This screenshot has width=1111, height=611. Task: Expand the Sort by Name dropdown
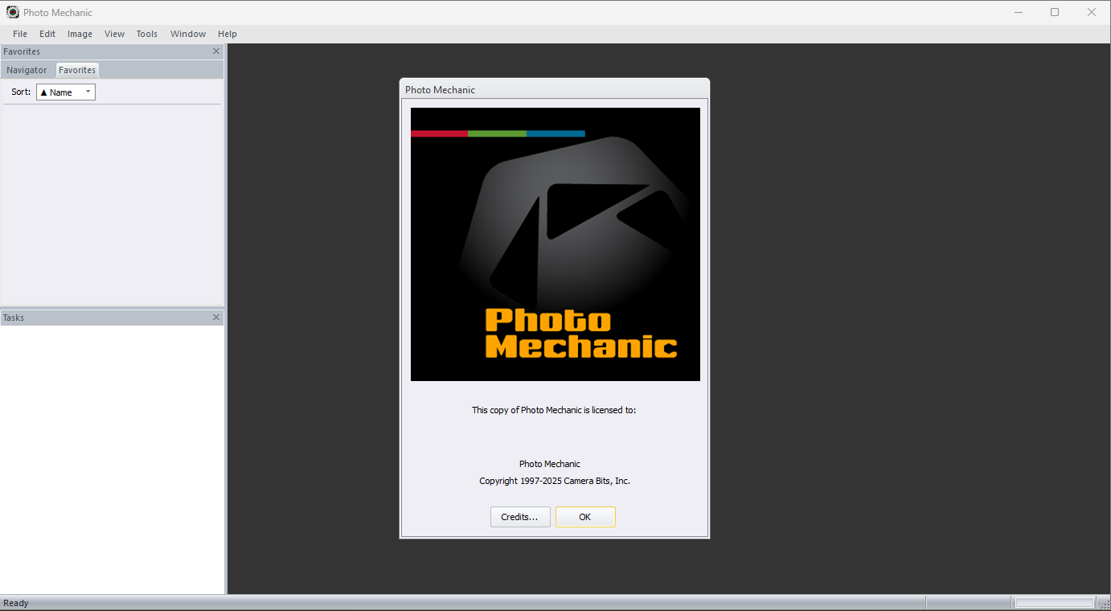point(66,92)
